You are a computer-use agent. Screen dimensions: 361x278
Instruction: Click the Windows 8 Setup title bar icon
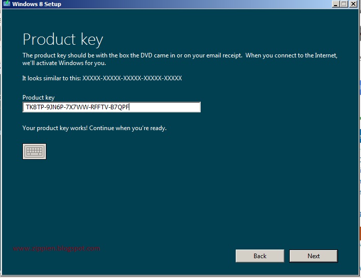(x=7, y=4)
